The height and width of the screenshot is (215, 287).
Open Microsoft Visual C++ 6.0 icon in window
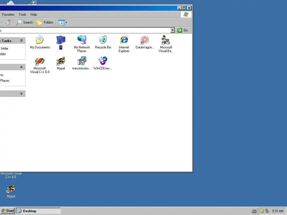(40, 61)
